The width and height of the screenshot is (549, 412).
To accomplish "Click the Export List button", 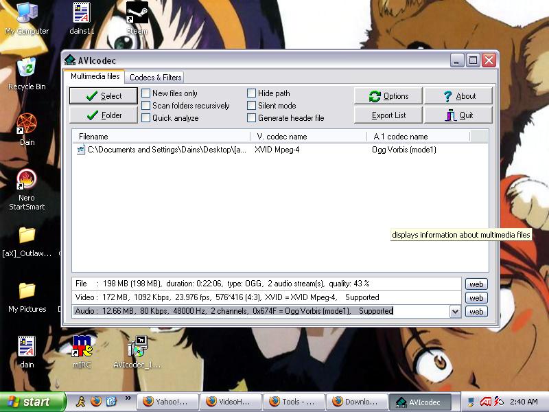I will click(x=388, y=115).
